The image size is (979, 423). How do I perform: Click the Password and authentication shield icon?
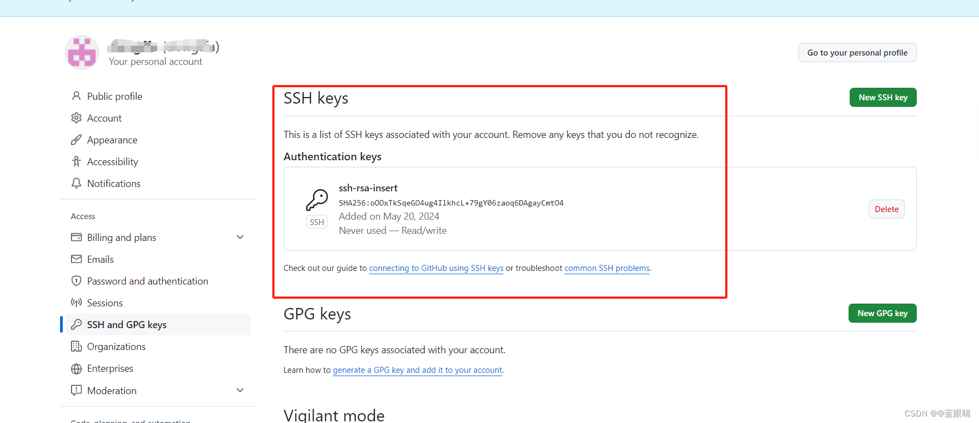pyautogui.click(x=76, y=281)
